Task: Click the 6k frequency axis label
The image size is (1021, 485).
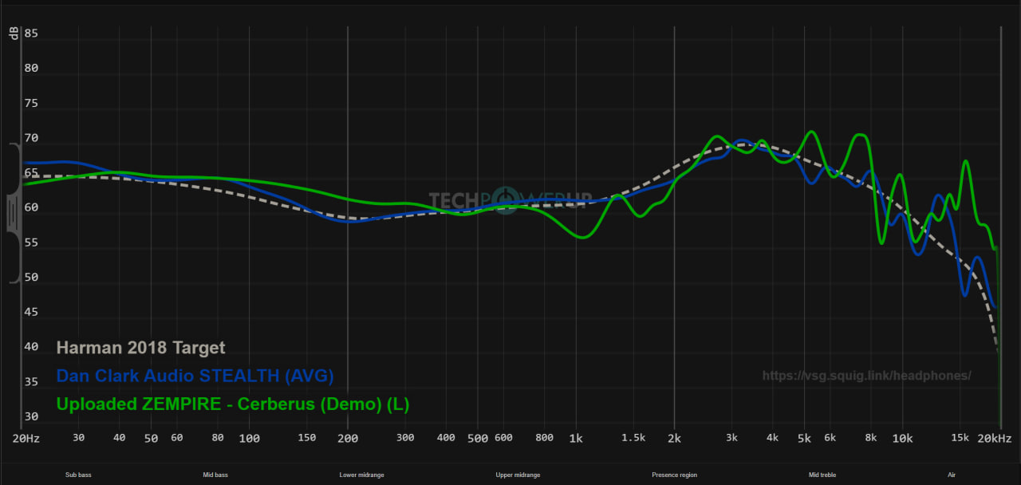Action: [830, 438]
